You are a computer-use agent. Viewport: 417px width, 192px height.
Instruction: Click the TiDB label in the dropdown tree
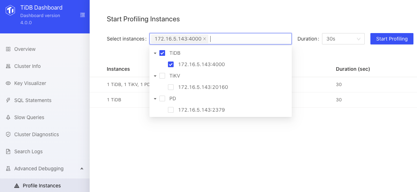(x=175, y=53)
